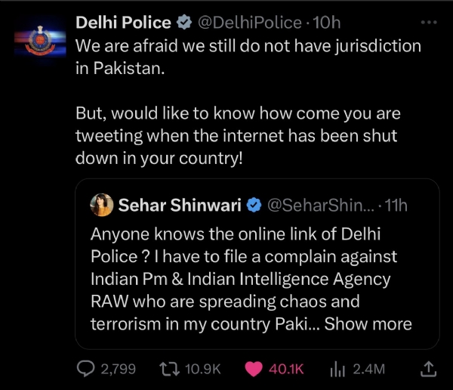453x390 pixels.
Task: Share tweet using the upload icon
Action: (x=427, y=369)
